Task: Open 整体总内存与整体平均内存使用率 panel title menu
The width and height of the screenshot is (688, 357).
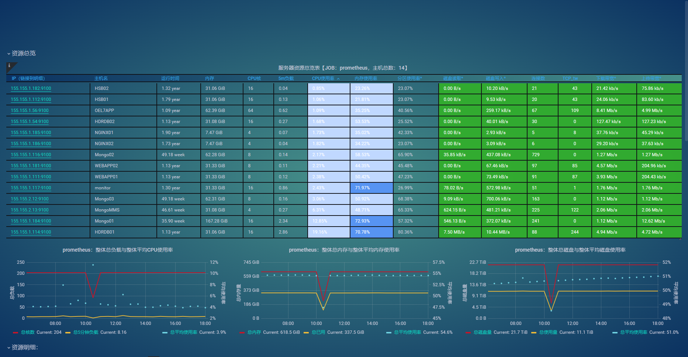Action: point(344,250)
